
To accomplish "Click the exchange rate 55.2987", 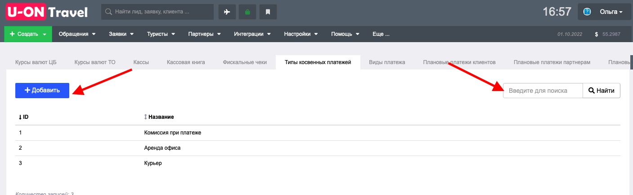I will click(611, 34).
